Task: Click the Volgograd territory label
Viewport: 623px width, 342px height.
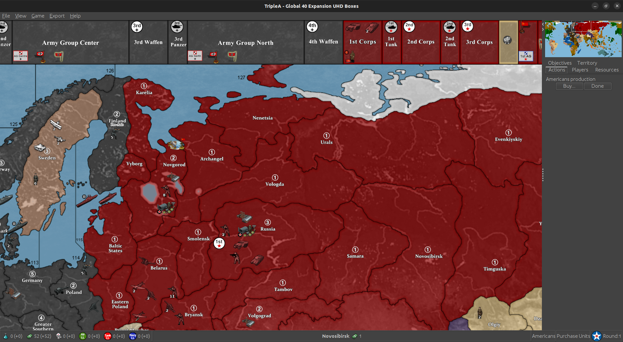Action: [259, 316]
